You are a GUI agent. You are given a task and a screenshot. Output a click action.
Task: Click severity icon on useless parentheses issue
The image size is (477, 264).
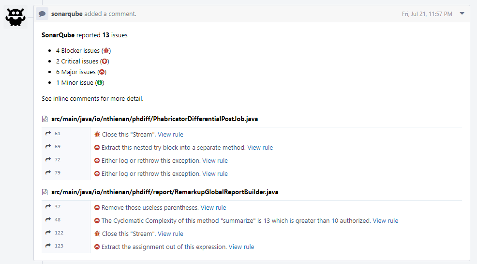coord(97,207)
